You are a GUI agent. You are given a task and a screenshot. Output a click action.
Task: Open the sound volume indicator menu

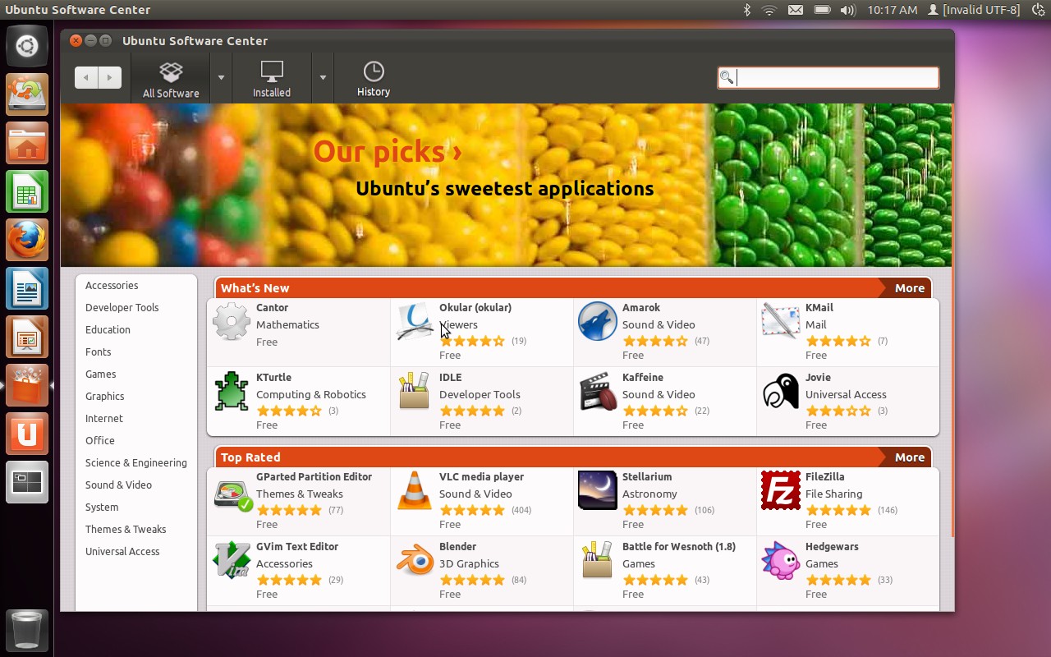coord(848,10)
